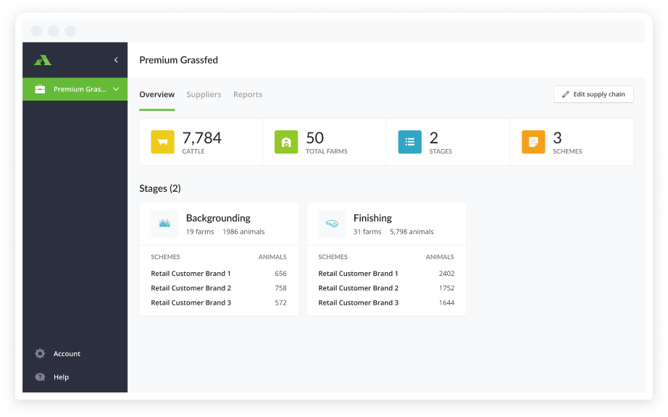The image size is (668, 417).
Task: Click the orange schemes document icon
Action: 533,142
